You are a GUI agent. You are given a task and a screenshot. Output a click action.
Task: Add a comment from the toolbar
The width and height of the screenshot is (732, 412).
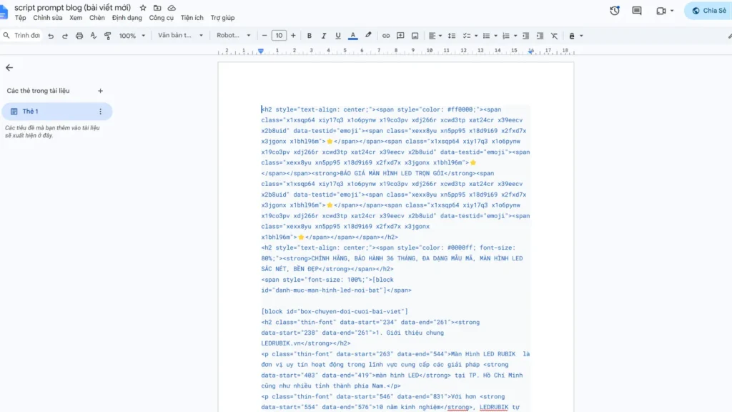(400, 36)
